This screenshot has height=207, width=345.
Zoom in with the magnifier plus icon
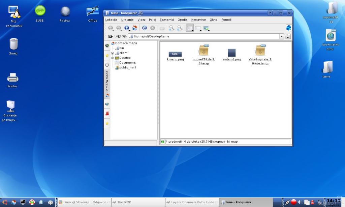[171, 28]
